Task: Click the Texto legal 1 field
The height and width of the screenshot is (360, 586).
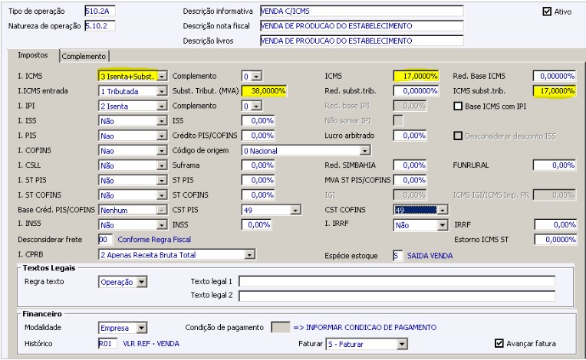Action: click(x=397, y=282)
